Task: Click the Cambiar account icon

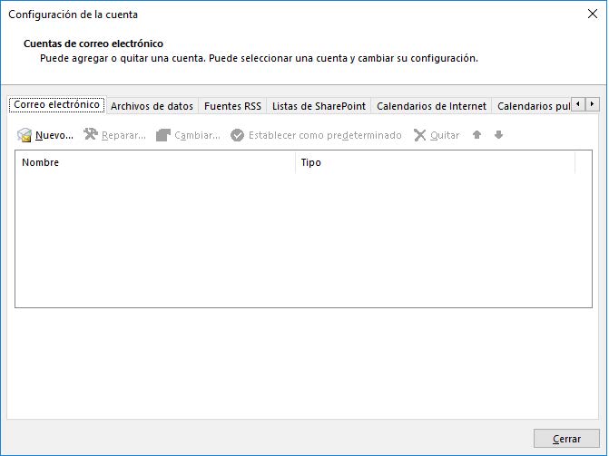Action: 163,135
